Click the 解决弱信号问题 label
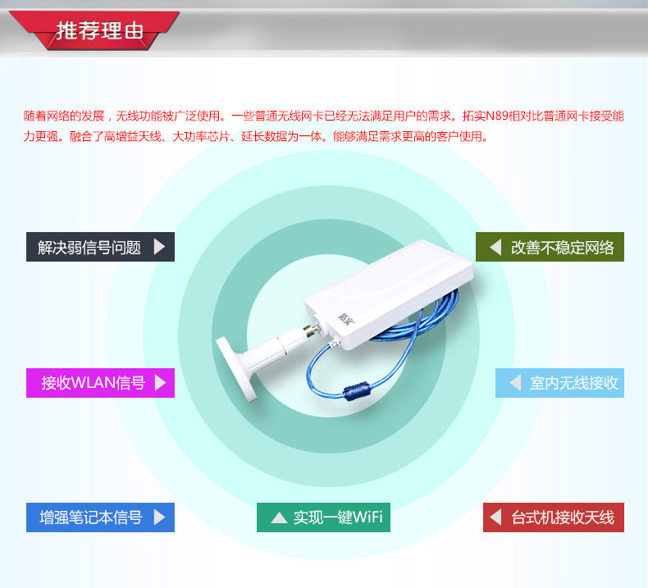648x588 pixels. [x=100, y=247]
